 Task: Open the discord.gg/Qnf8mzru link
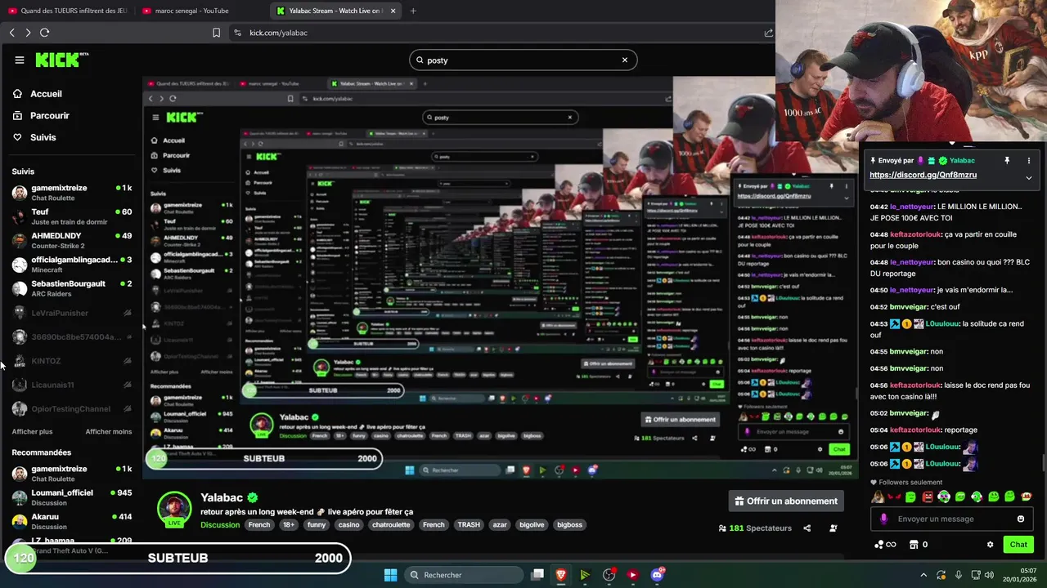coord(923,175)
